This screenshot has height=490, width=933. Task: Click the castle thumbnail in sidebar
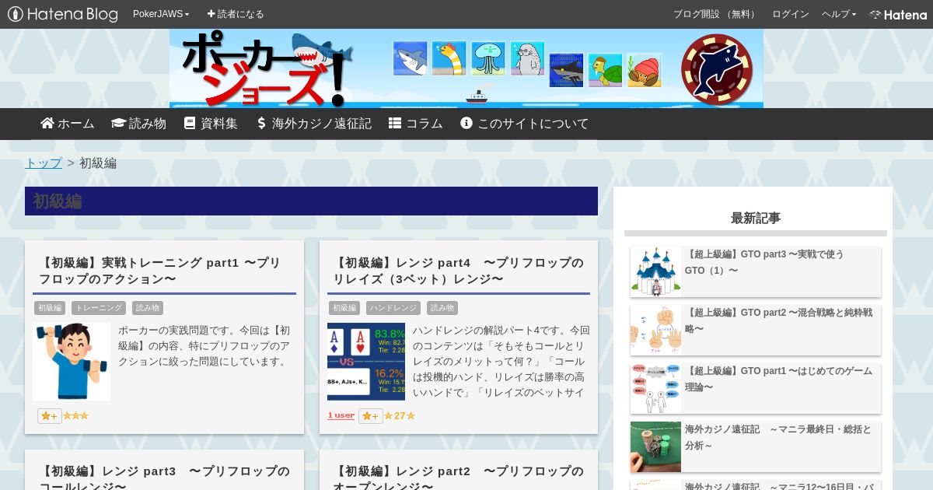tap(655, 271)
